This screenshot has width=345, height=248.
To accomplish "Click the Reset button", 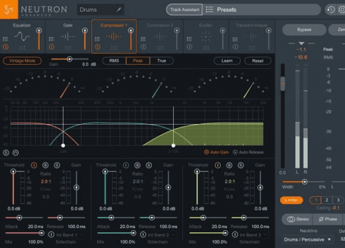I will point(257,61).
